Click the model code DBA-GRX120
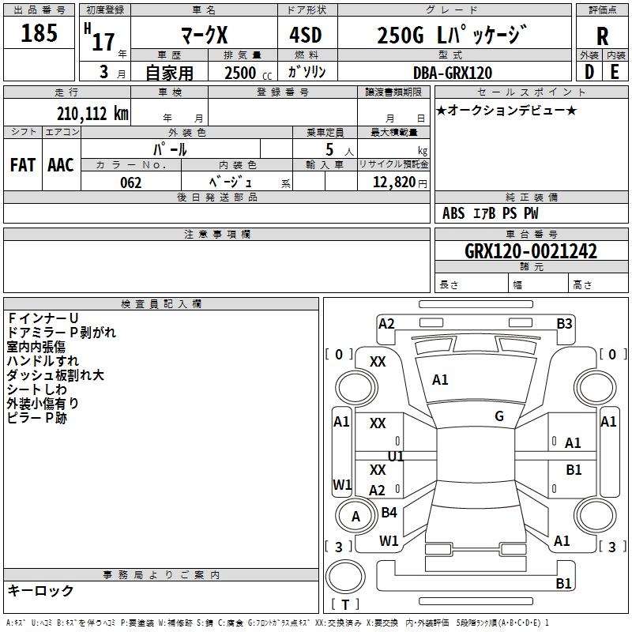 (453, 73)
